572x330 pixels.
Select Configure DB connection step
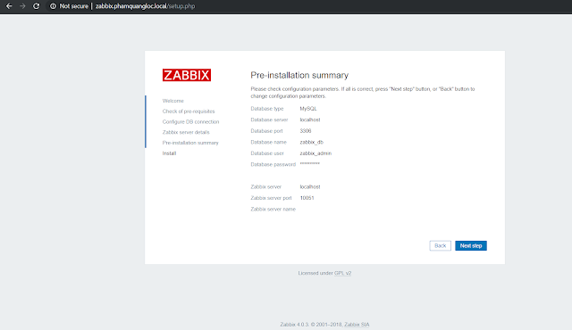click(x=190, y=122)
